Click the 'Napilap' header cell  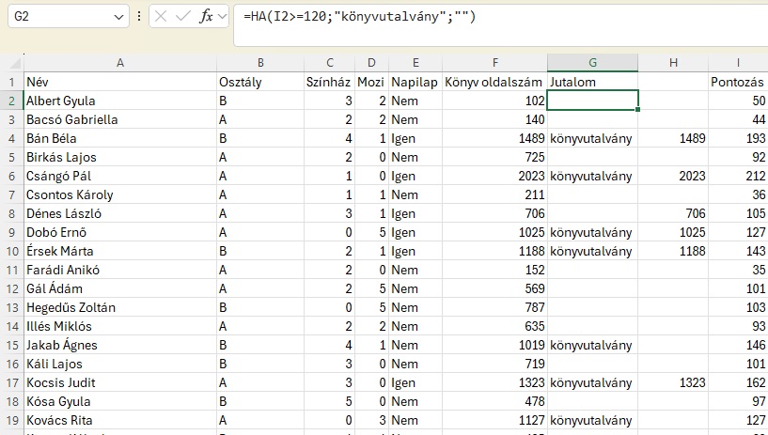(415, 82)
